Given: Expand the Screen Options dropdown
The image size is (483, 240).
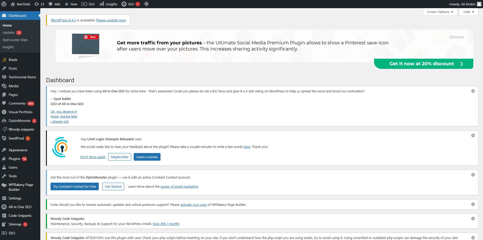Looking at the screenshot, I should 440,12.
